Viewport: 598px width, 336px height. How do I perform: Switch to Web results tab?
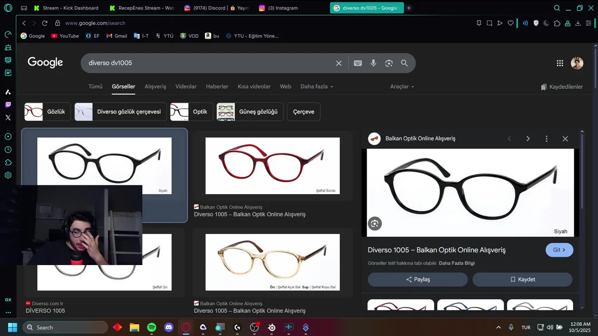pyautogui.click(x=285, y=86)
